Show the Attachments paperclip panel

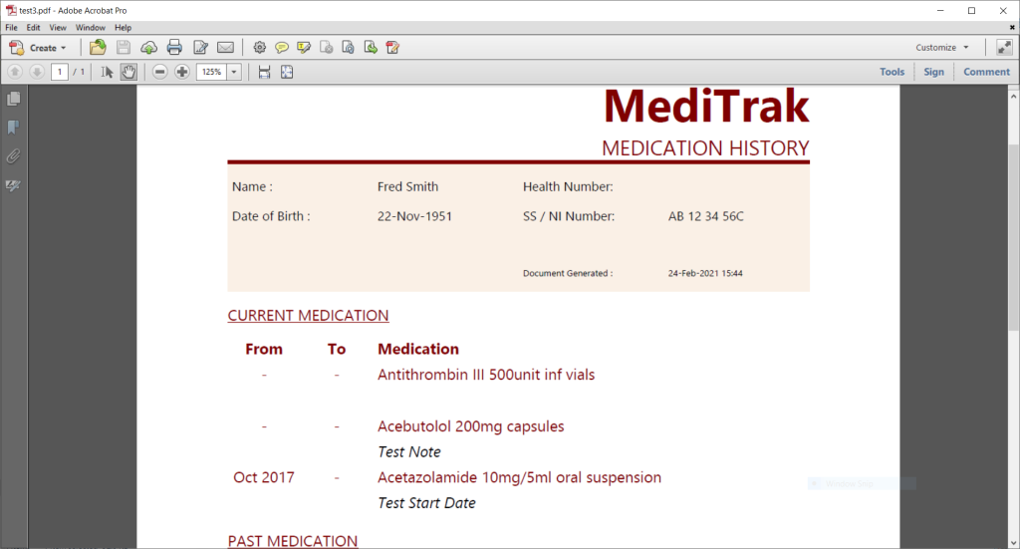[x=13, y=156]
